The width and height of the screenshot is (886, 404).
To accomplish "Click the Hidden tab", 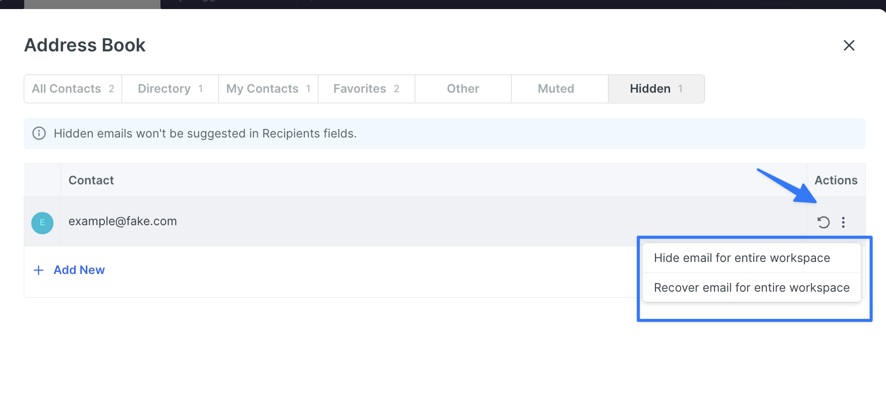I will 655,89.
